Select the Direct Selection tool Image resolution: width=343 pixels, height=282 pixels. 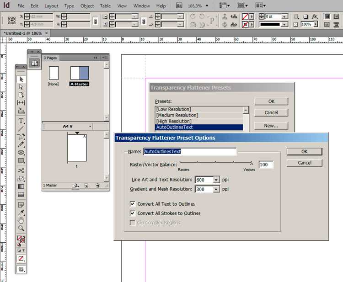tap(21, 87)
